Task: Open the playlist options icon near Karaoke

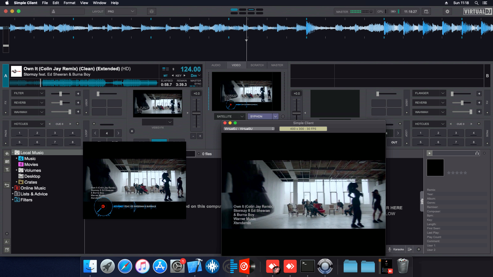Action: (410, 249)
